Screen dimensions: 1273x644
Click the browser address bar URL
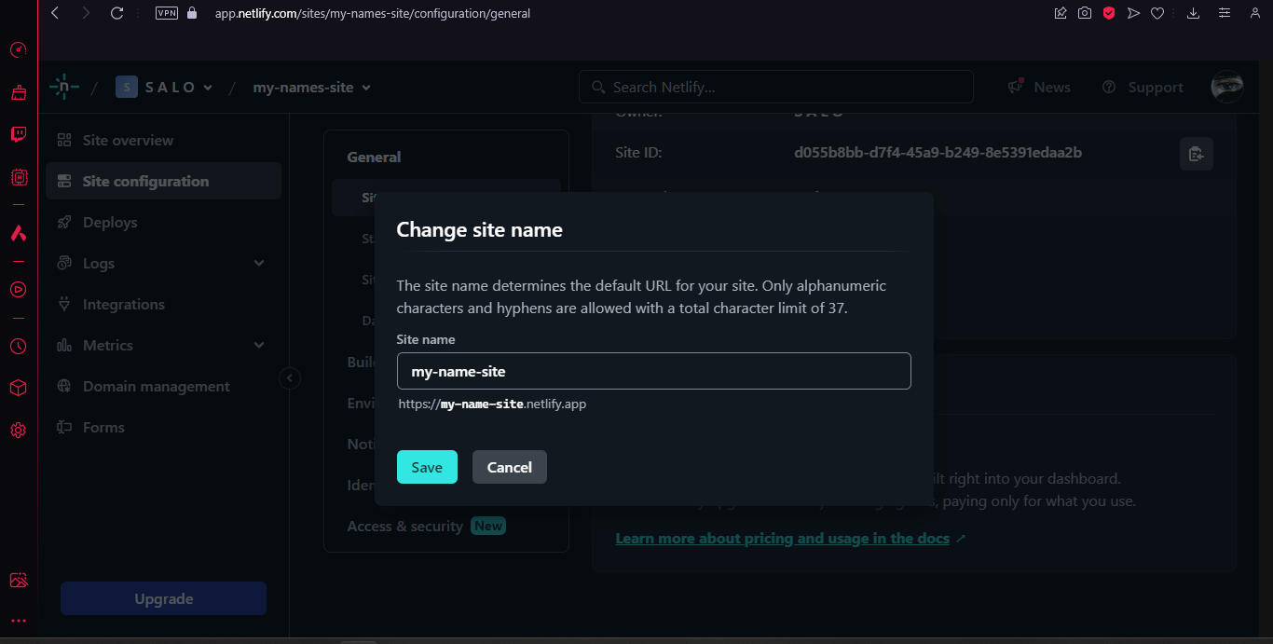(373, 13)
